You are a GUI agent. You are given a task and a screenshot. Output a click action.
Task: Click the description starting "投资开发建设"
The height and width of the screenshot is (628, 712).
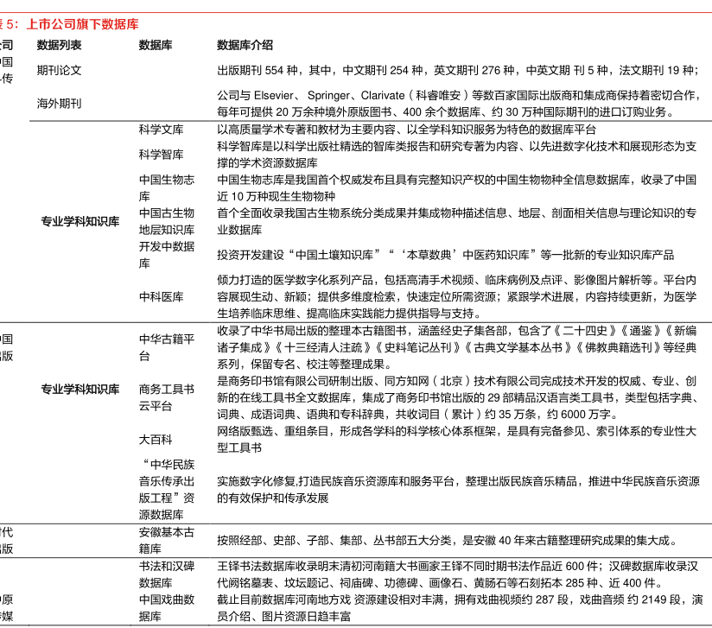click(446, 255)
